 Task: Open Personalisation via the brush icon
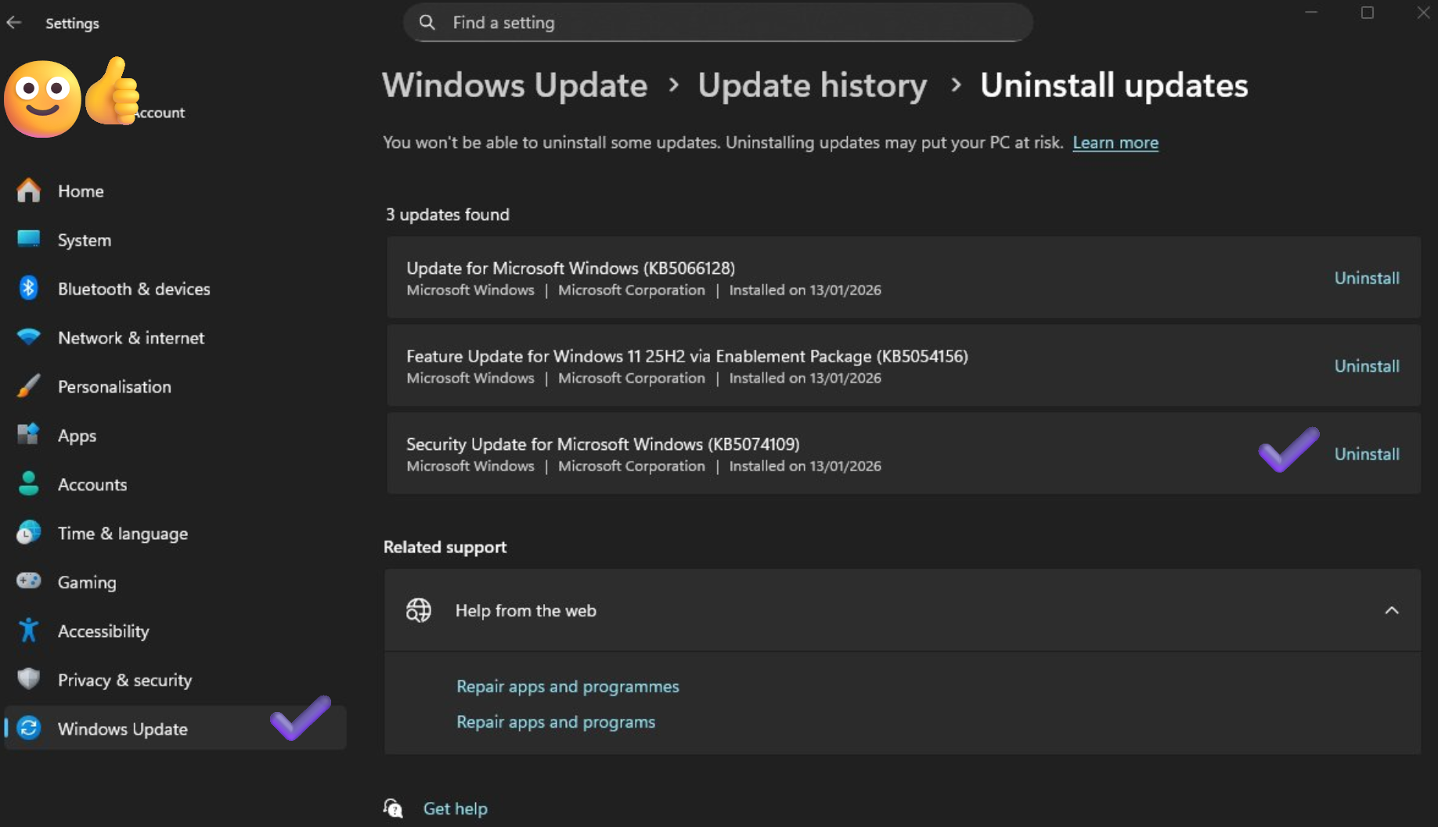[x=29, y=386]
